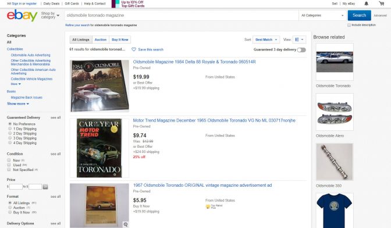Check the Used condition filter
The height and width of the screenshot is (228, 391).
pyautogui.click(x=9, y=165)
